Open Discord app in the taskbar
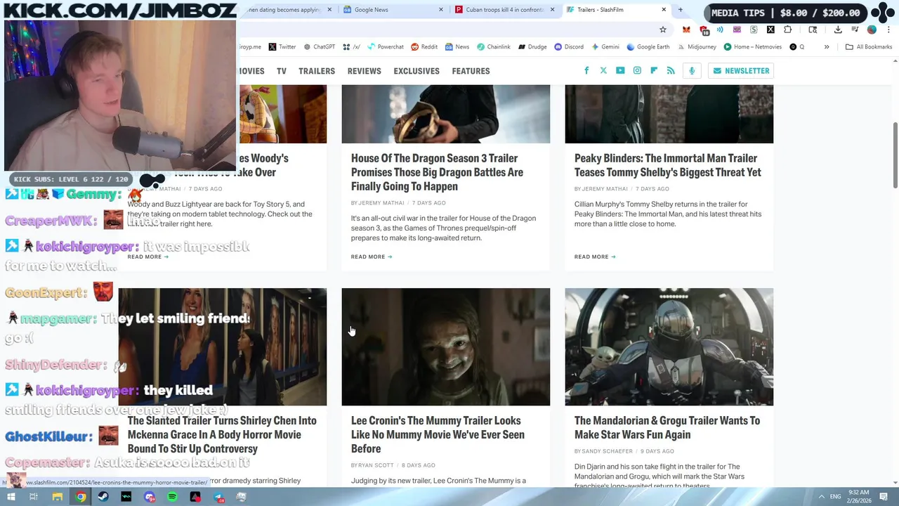This screenshot has height=506, width=899. coord(149,497)
